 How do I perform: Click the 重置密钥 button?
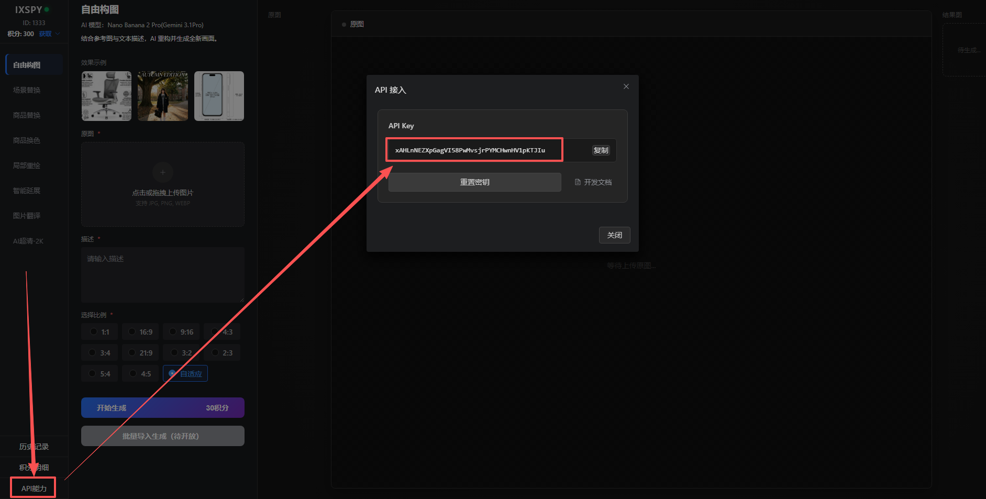[x=474, y=182]
